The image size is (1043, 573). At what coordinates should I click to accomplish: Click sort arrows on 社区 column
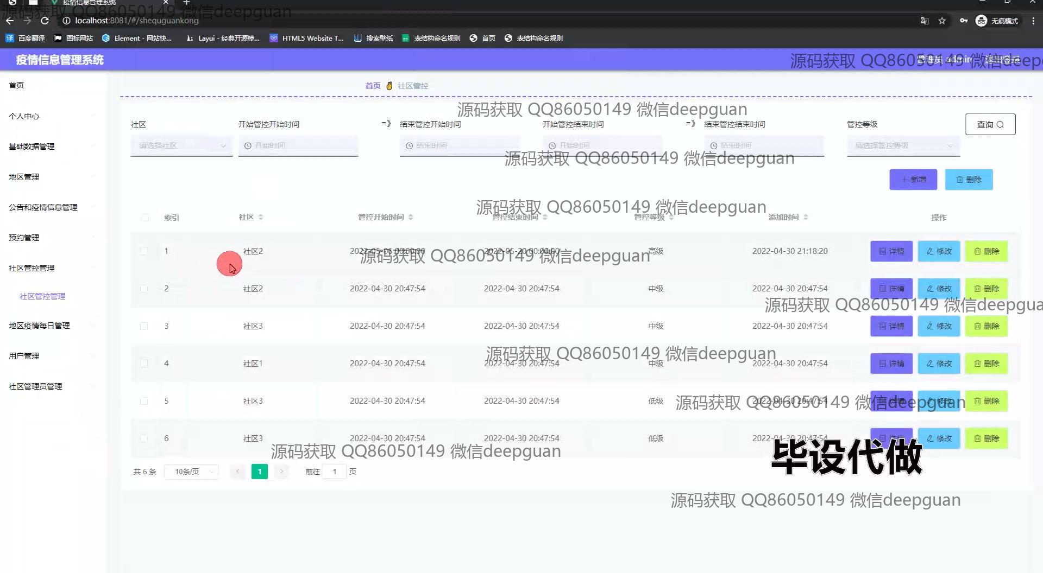pos(261,217)
